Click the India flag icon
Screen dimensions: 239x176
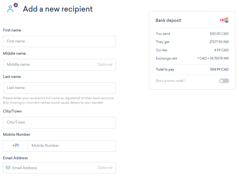(x=227, y=20)
